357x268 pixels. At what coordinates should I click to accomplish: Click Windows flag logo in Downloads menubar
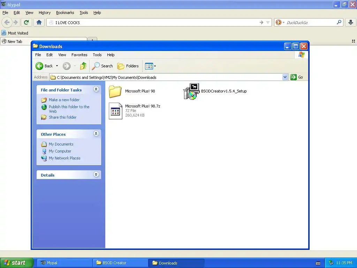pos(302,55)
